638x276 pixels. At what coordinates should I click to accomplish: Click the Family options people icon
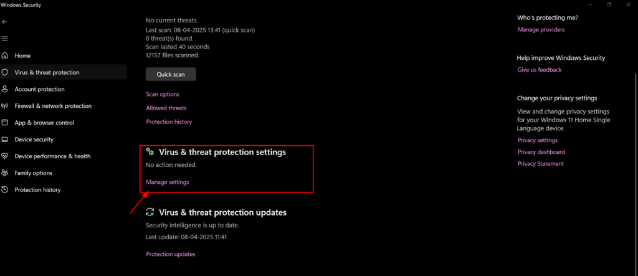[x=5, y=173]
